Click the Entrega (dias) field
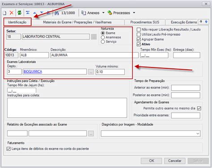Image resolution: width=212 pixels, height=168 pixels. [x=187, y=55]
